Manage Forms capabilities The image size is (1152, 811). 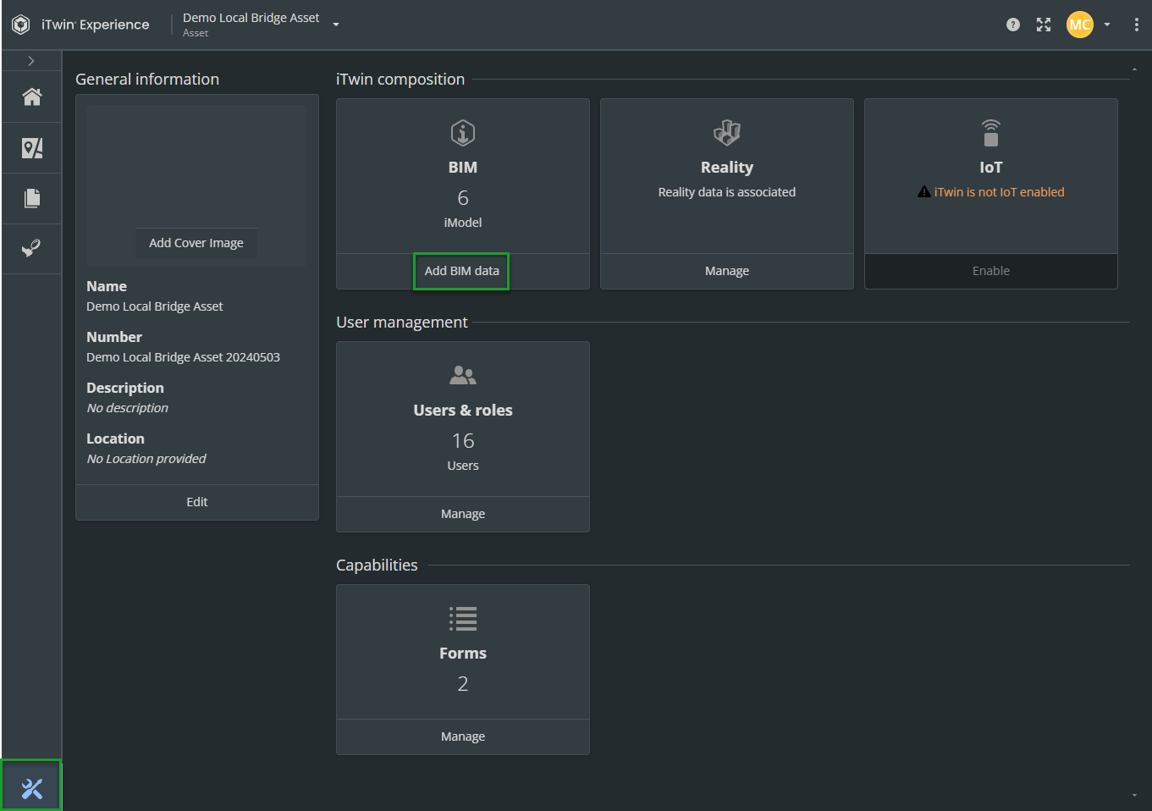point(462,737)
